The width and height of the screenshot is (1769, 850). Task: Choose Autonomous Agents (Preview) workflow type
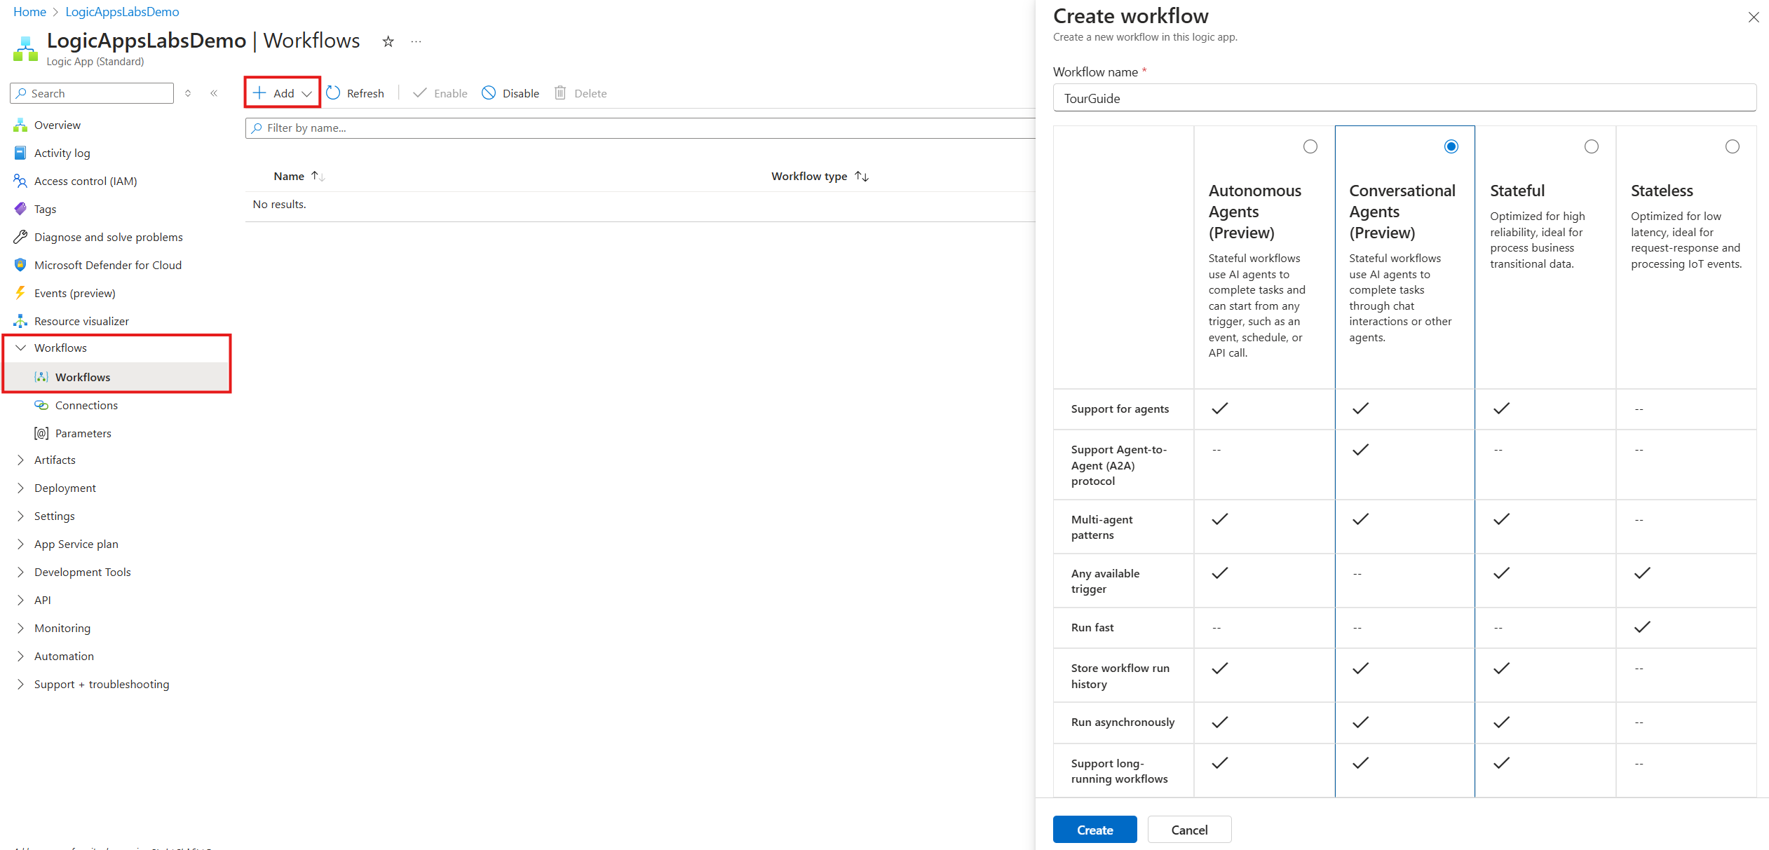click(1310, 146)
